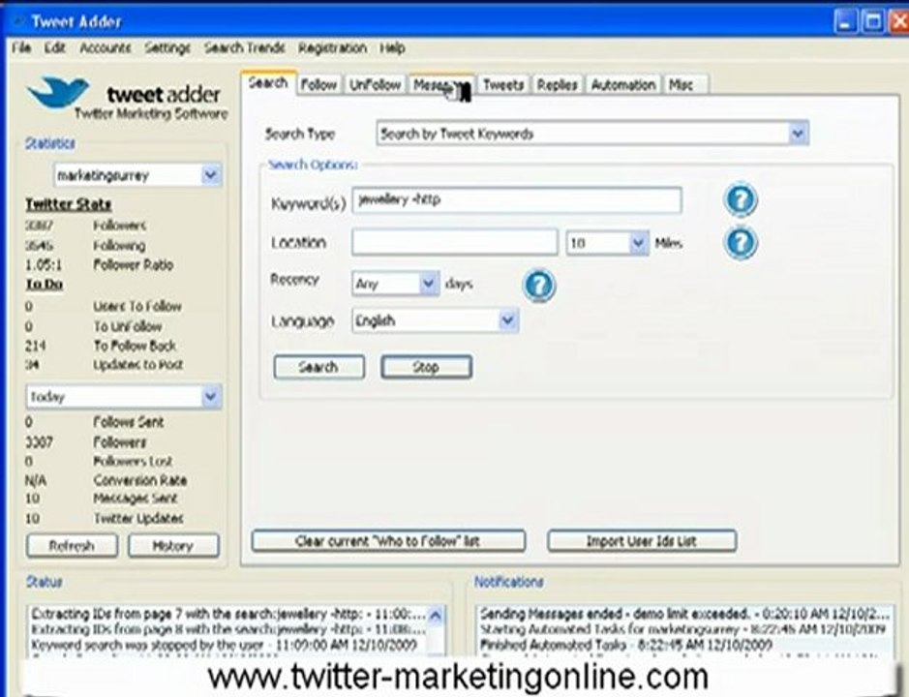The image size is (909, 697).
Task: Expand the Search Type dropdown
Action: pyautogui.click(x=798, y=134)
